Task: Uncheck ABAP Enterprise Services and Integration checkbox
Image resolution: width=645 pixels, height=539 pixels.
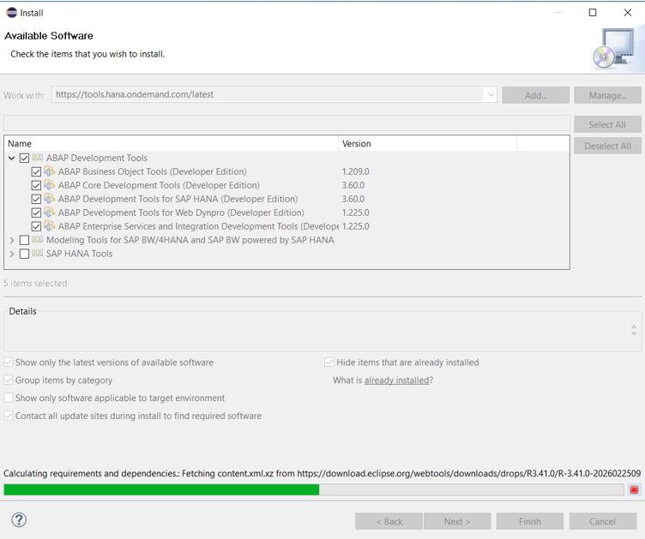Action: coord(36,226)
